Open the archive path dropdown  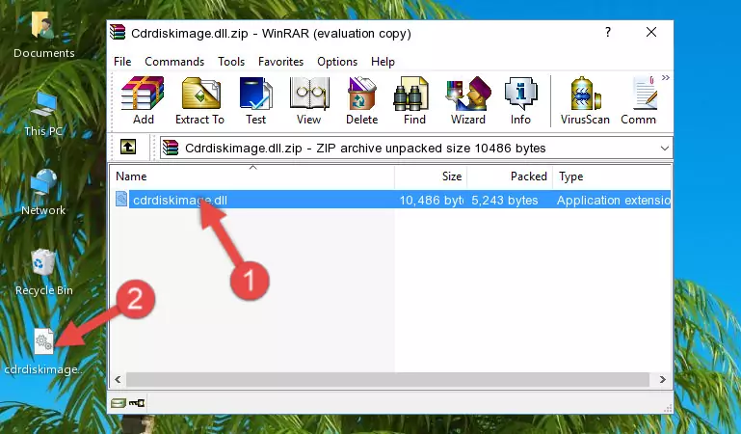665,149
